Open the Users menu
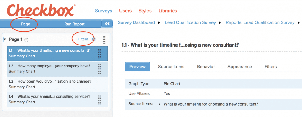 [x=125, y=11]
